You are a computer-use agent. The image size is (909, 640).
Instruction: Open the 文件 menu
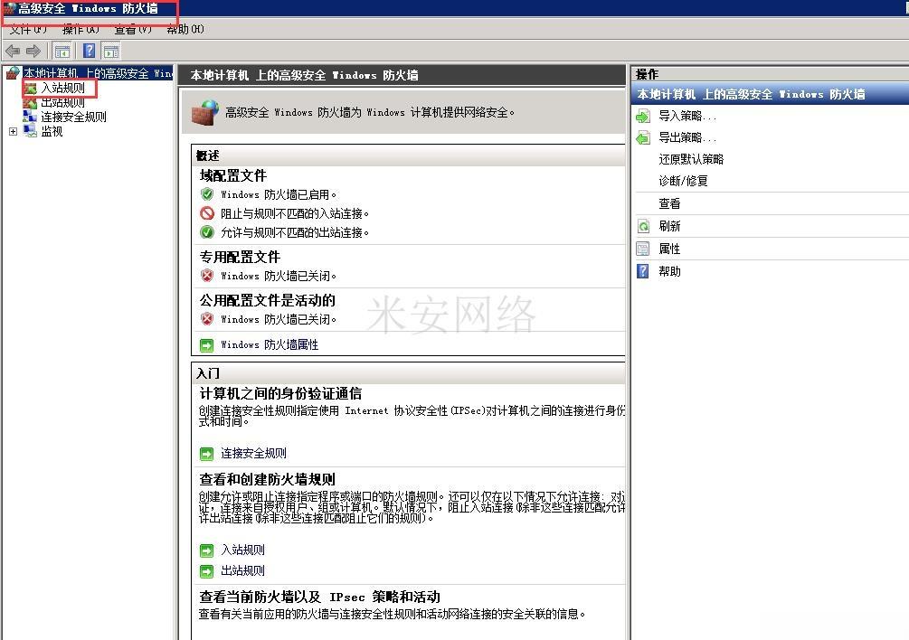tap(28, 29)
